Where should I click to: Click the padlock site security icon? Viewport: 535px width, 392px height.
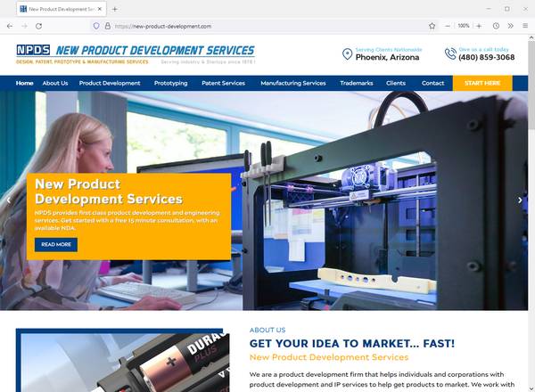coord(107,26)
